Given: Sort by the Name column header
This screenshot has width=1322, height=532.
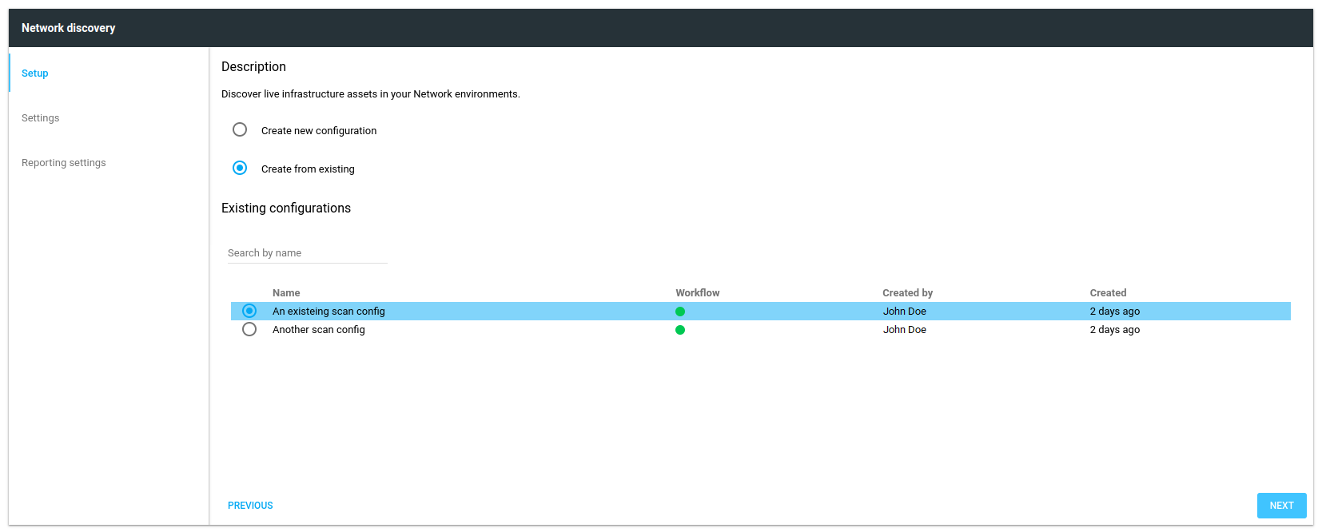Looking at the screenshot, I should click(x=286, y=292).
